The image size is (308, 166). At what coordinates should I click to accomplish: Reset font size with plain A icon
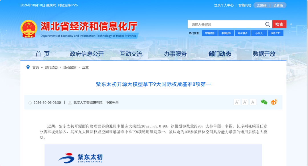click(x=253, y=102)
